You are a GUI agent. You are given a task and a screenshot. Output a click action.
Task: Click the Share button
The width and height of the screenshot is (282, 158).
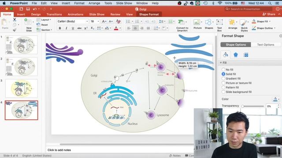coord(269,14)
